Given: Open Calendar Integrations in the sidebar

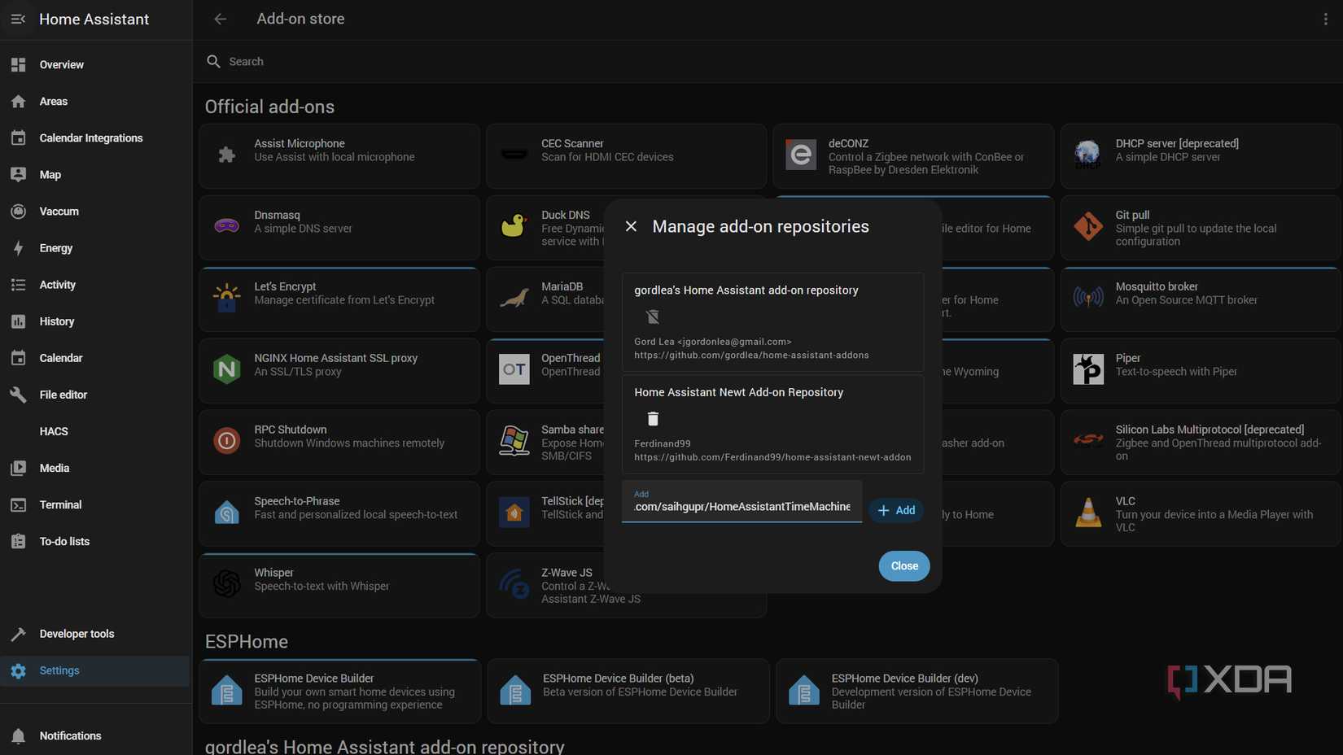Looking at the screenshot, I should [x=96, y=137].
